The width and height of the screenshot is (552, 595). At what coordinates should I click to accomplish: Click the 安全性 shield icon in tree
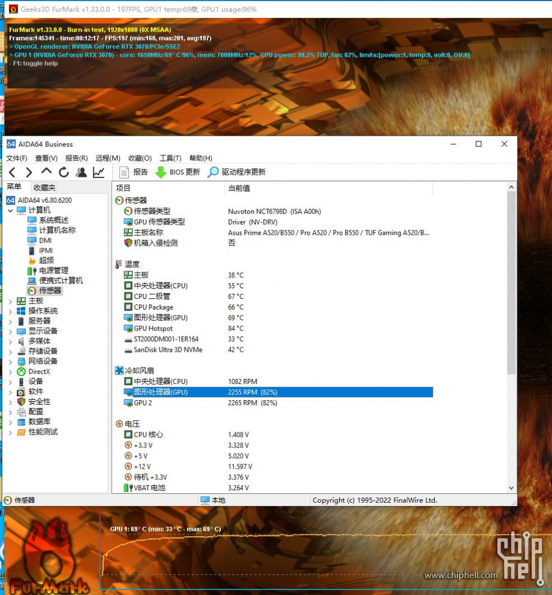pos(21,401)
